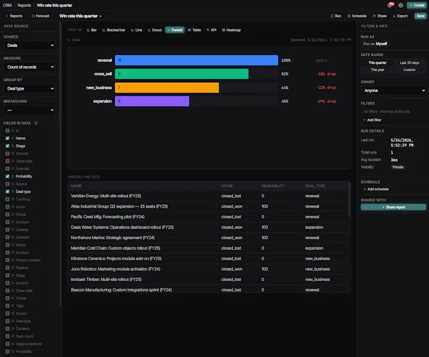This screenshot has width=429, height=357.
Task: Select Custom date range
Action: pyautogui.click(x=409, y=70)
